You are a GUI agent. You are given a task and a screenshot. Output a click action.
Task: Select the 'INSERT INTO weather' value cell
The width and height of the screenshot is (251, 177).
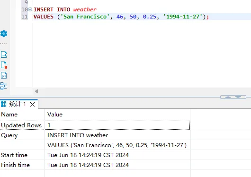pyautogui.click(x=117, y=135)
